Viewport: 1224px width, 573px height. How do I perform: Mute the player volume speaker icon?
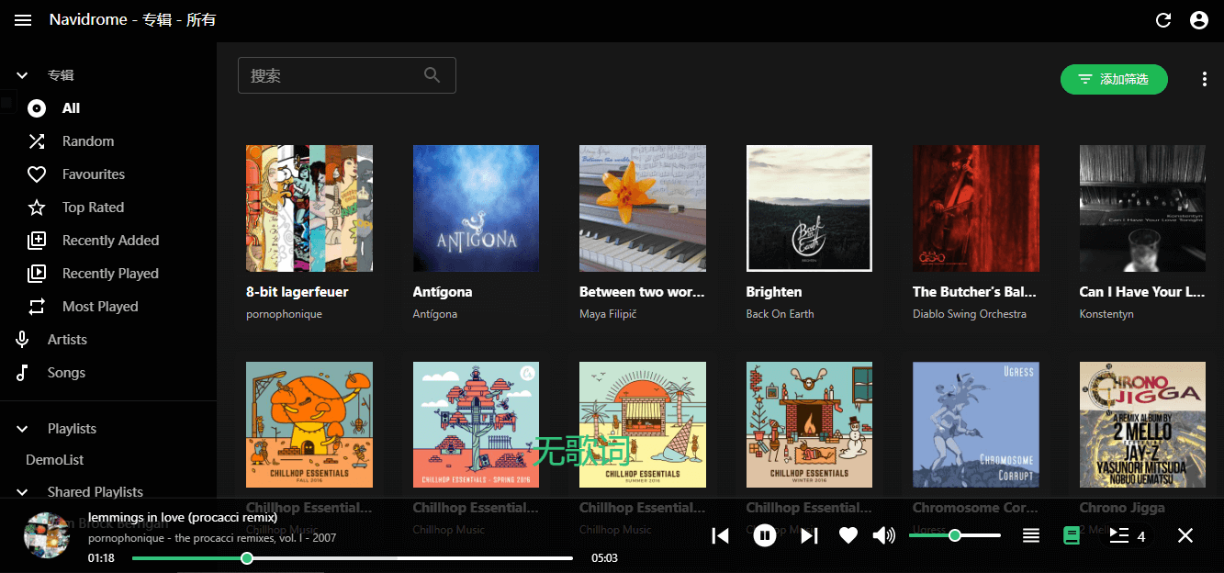(883, 535)
